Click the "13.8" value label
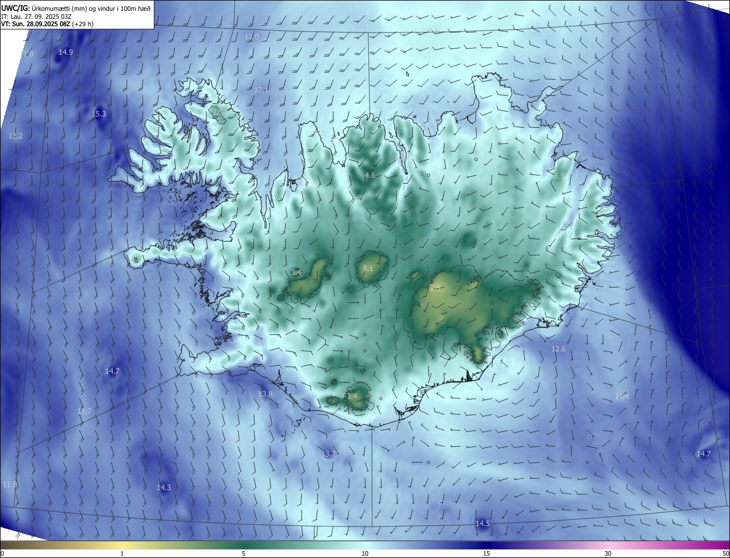The width and height of the screenshot is (730, 558). (x=265, y=394)
